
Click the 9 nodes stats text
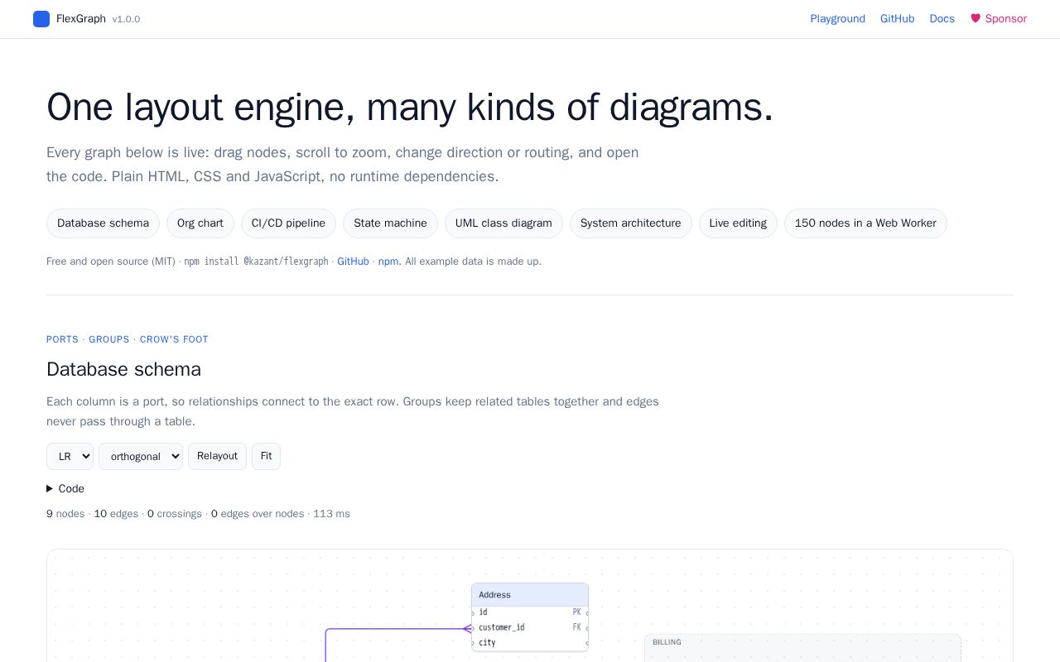[65, 514]
